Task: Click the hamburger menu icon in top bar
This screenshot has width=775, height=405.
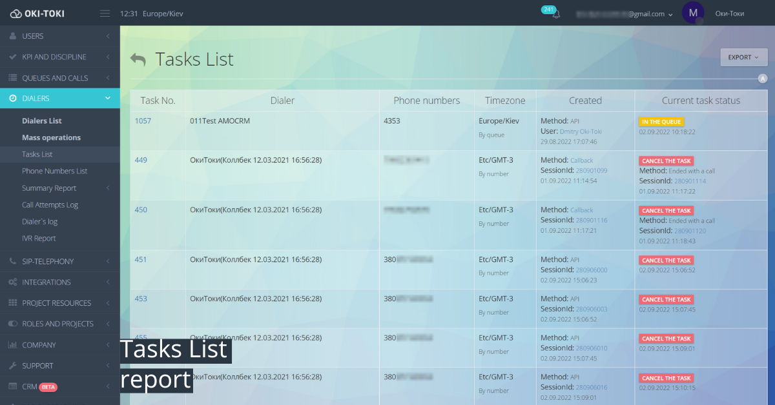Action: [x=105, y=12]
